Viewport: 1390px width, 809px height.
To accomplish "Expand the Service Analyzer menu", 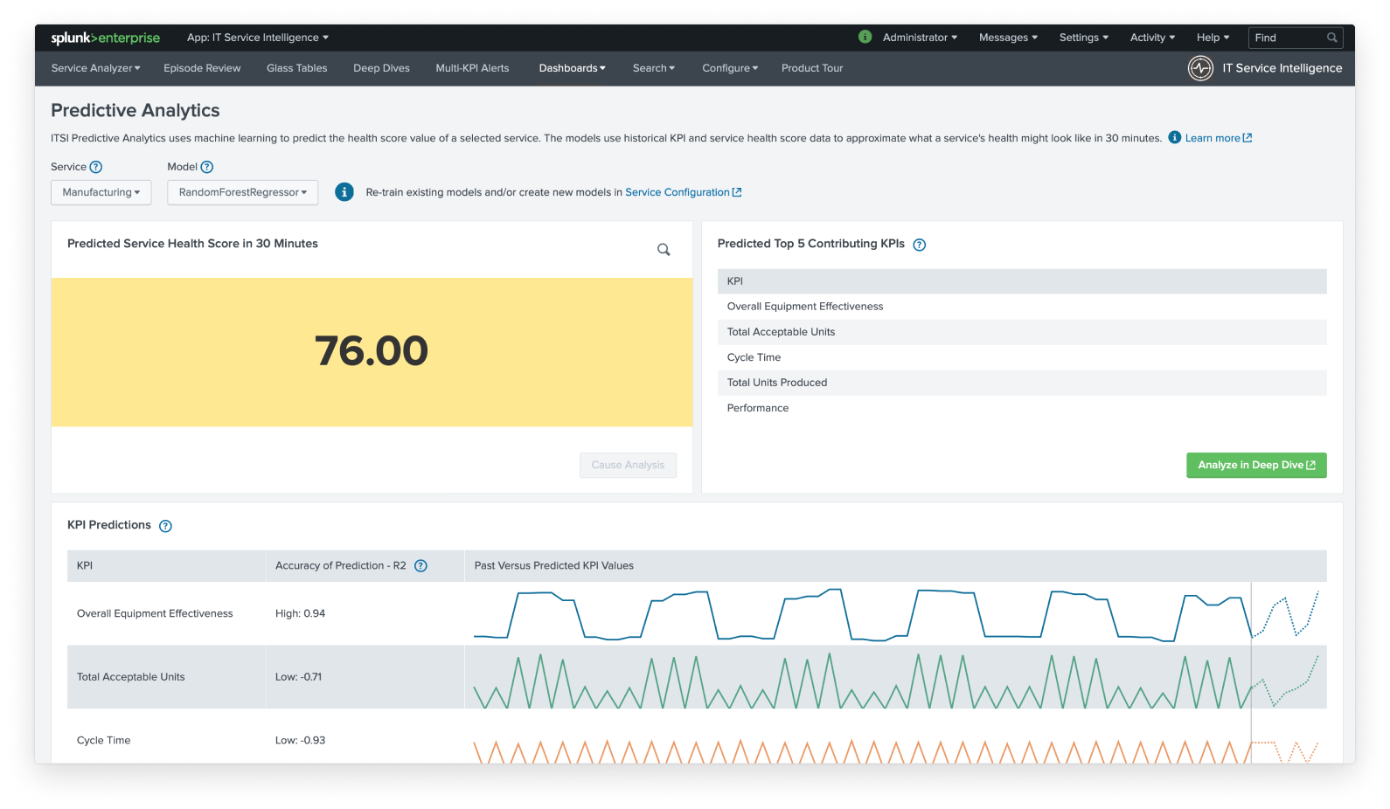I will (x=95, y=68).
